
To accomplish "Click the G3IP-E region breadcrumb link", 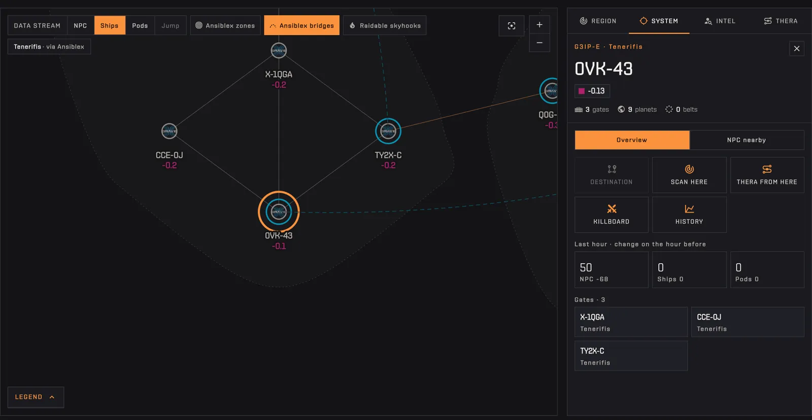I will tap(587, 47).
